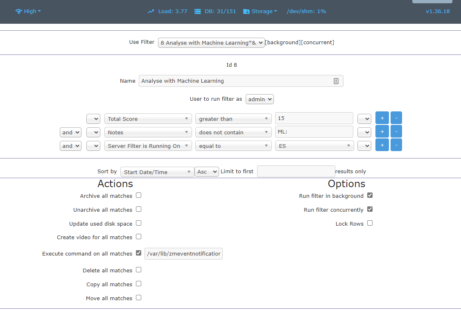
Task: Open the equal to operator dropdown
Action: tap(233, 146)
